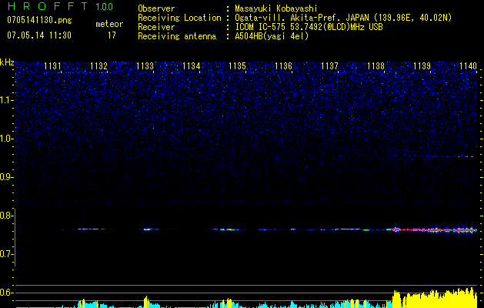Click the 1139 time marker

click(x=422, y=66)
